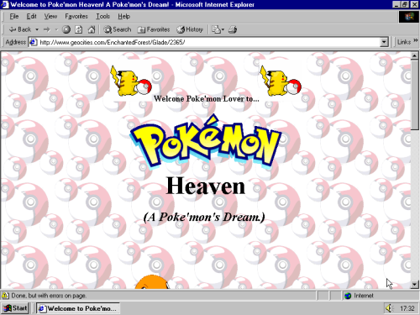Open the File menu
The width and height of the screenshot is (420, 315).
click(14, 17)
